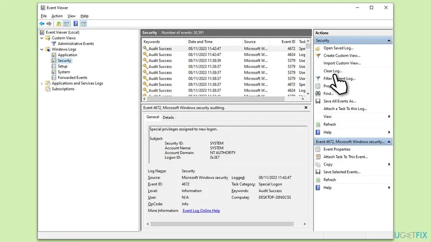Open the View menu
Viewport: 431px width, 242px height.
[71, 16]
